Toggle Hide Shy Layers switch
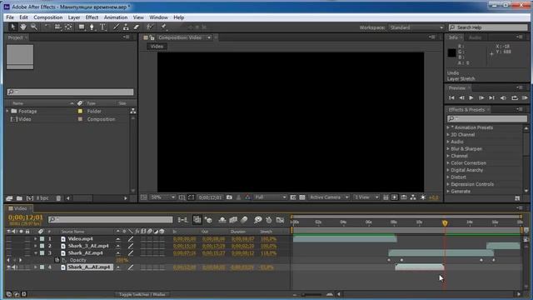Viewport: 533px width, 300px height. (x=222, y=220)
